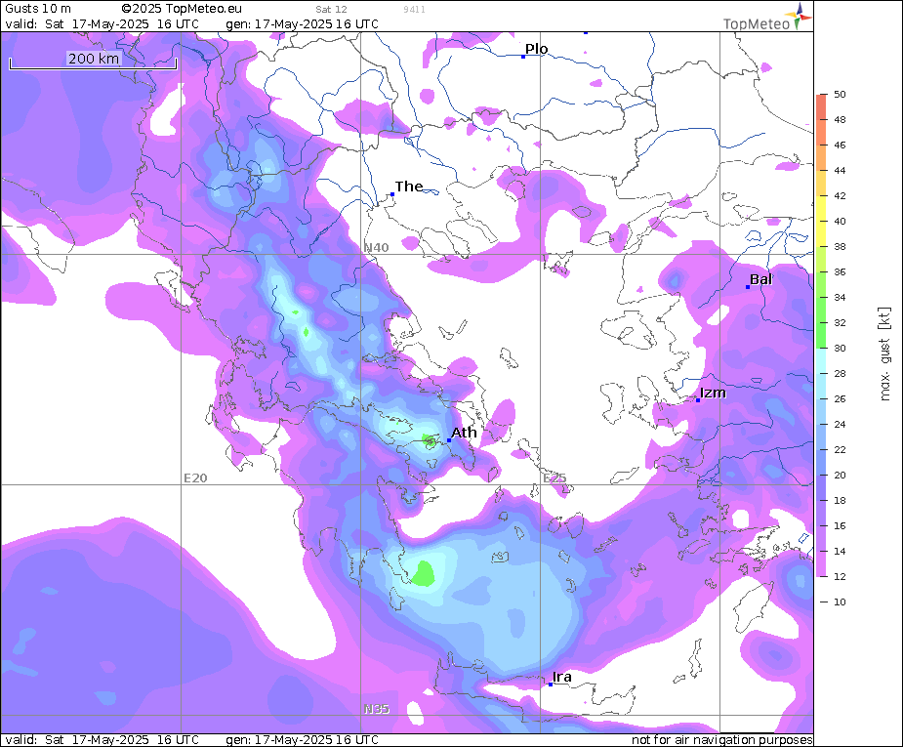Click the Iraklion blue station marker

[x=551, y=685]
